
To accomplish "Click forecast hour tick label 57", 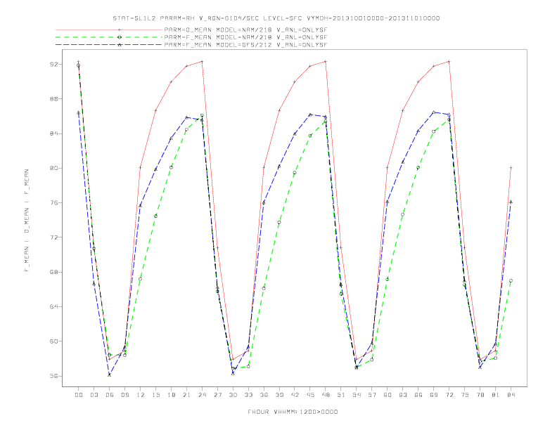I will click(x=372, y=395).
